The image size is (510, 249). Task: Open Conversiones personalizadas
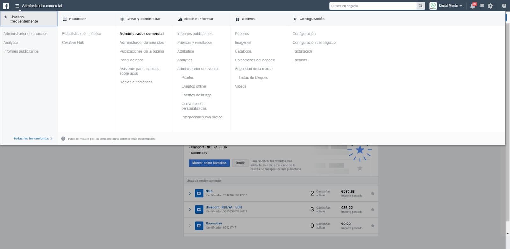click(x=194, y=106)
